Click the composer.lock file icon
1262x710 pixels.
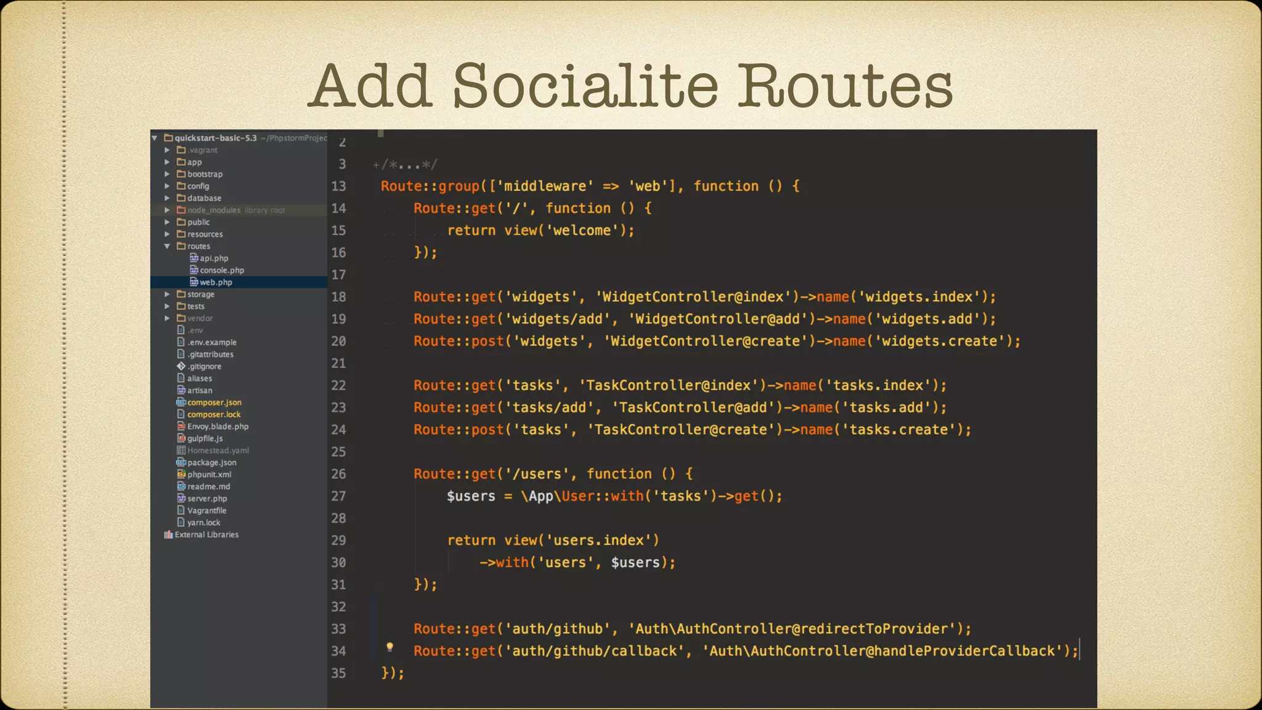pos(181,414)
